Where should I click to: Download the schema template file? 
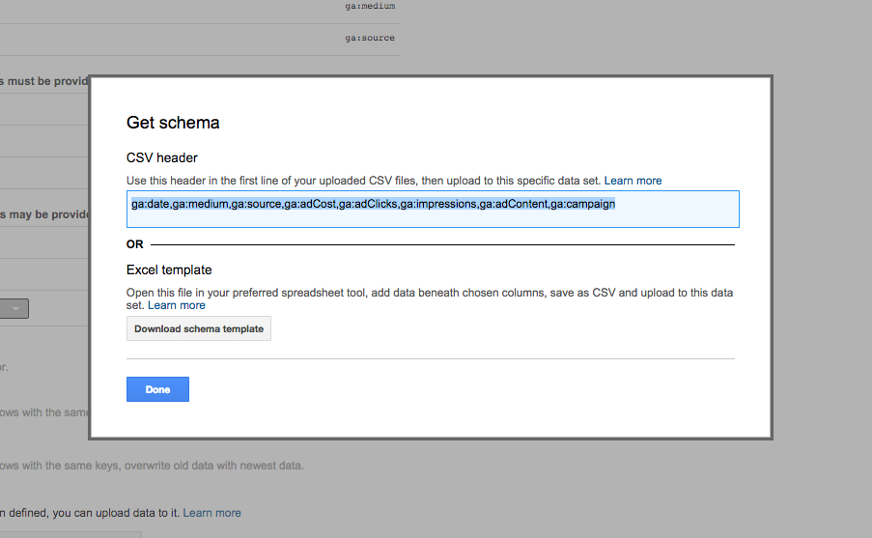tap(199, 328)
